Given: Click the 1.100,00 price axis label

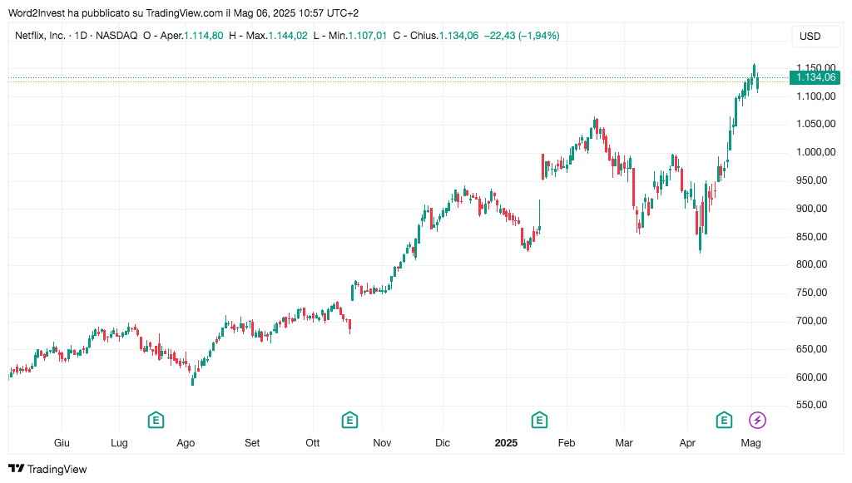Looking at the screenshot, I should [815, 96].
